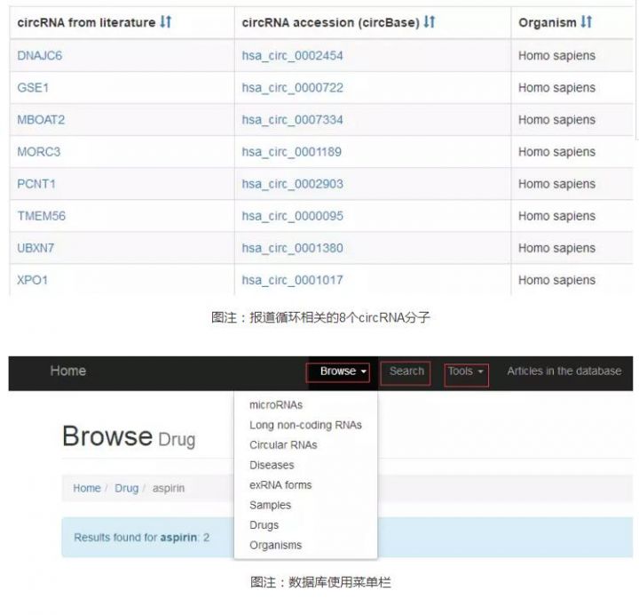
Task: Go to Home in the top navbar
Action: [68, 371]
